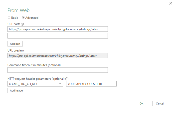Click Add part button
The height and width of the screenshot is (114, 175).
[x=15, y=44]
